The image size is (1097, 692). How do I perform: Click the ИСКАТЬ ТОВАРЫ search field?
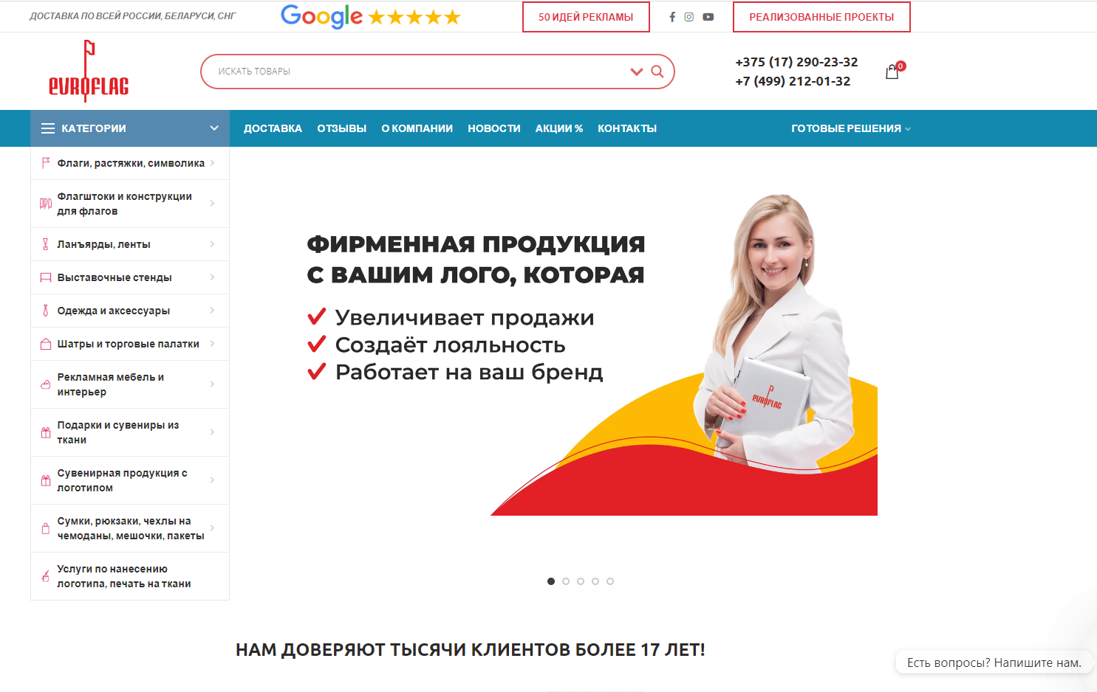tap(414, 72)
